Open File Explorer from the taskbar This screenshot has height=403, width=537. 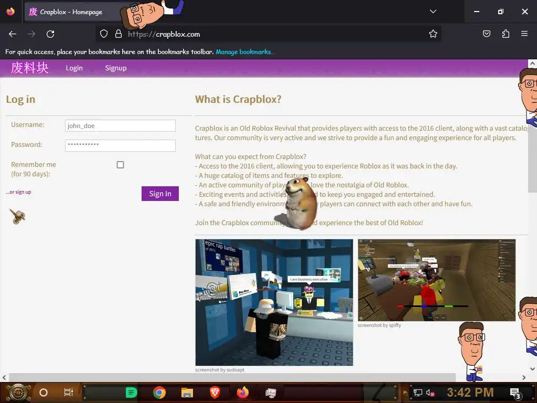pyautogui.click(x=187, y=393)
